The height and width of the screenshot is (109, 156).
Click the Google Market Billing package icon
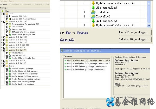tap(10, 76)
